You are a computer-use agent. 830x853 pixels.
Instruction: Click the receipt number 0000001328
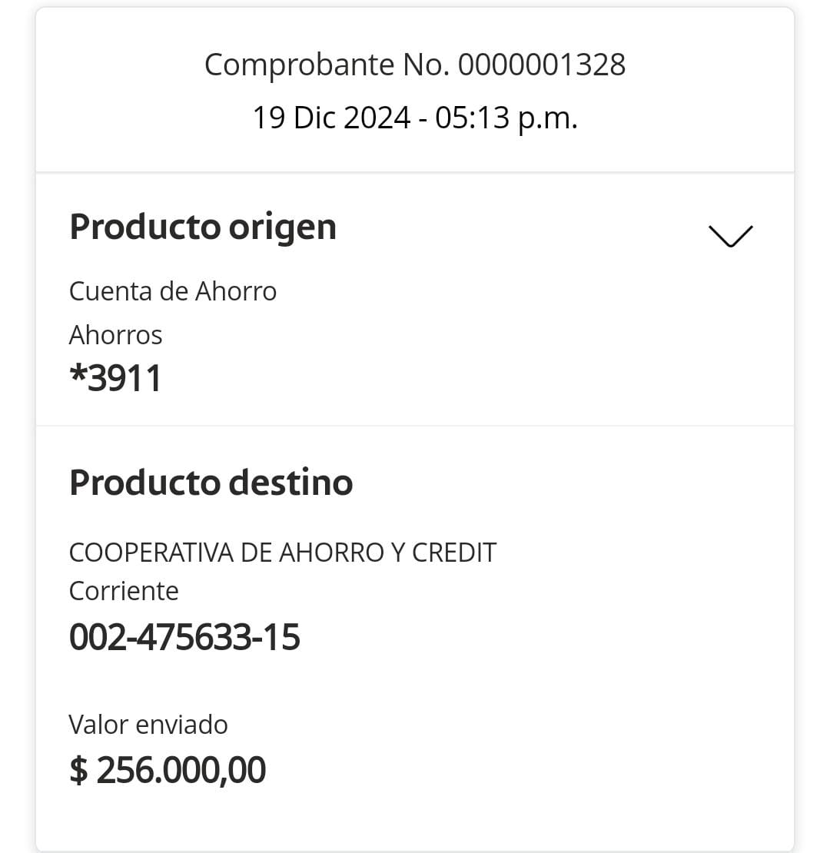pyautogui.click(x=542, y=65)
